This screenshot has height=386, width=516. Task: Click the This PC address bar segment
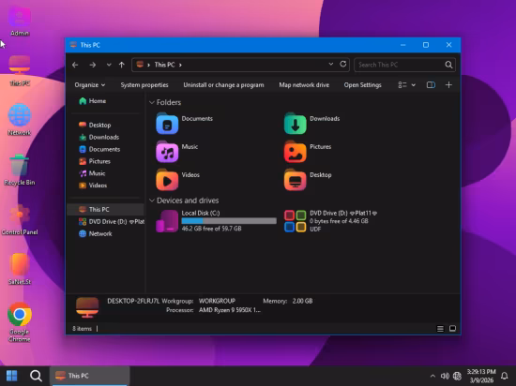click(x=164, y=65)
